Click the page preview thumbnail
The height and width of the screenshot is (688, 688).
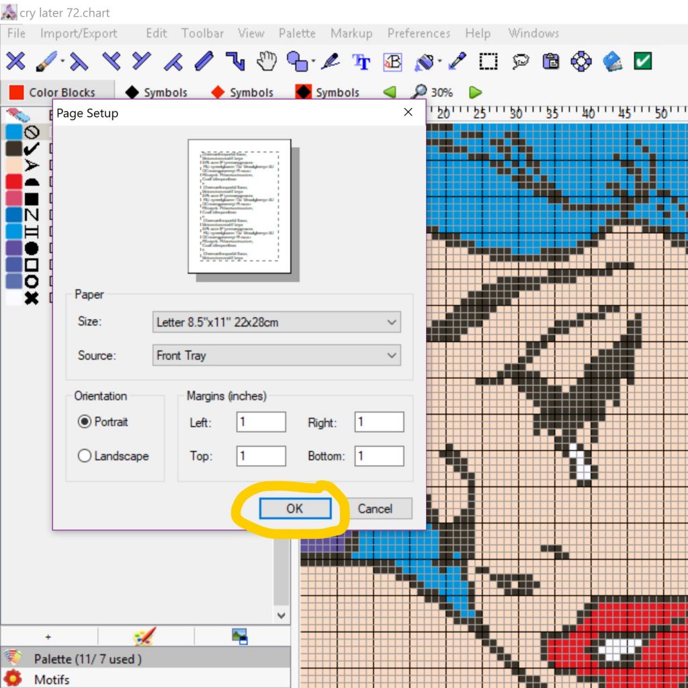click(240, 206)
